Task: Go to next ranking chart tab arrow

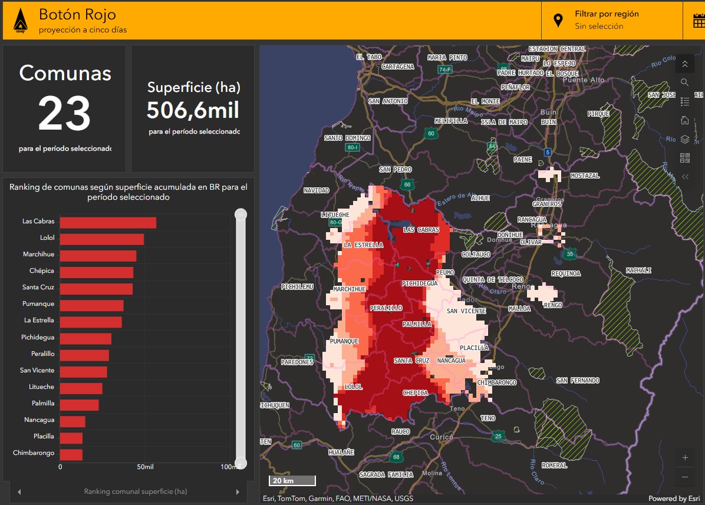Action: pos(238,491)
